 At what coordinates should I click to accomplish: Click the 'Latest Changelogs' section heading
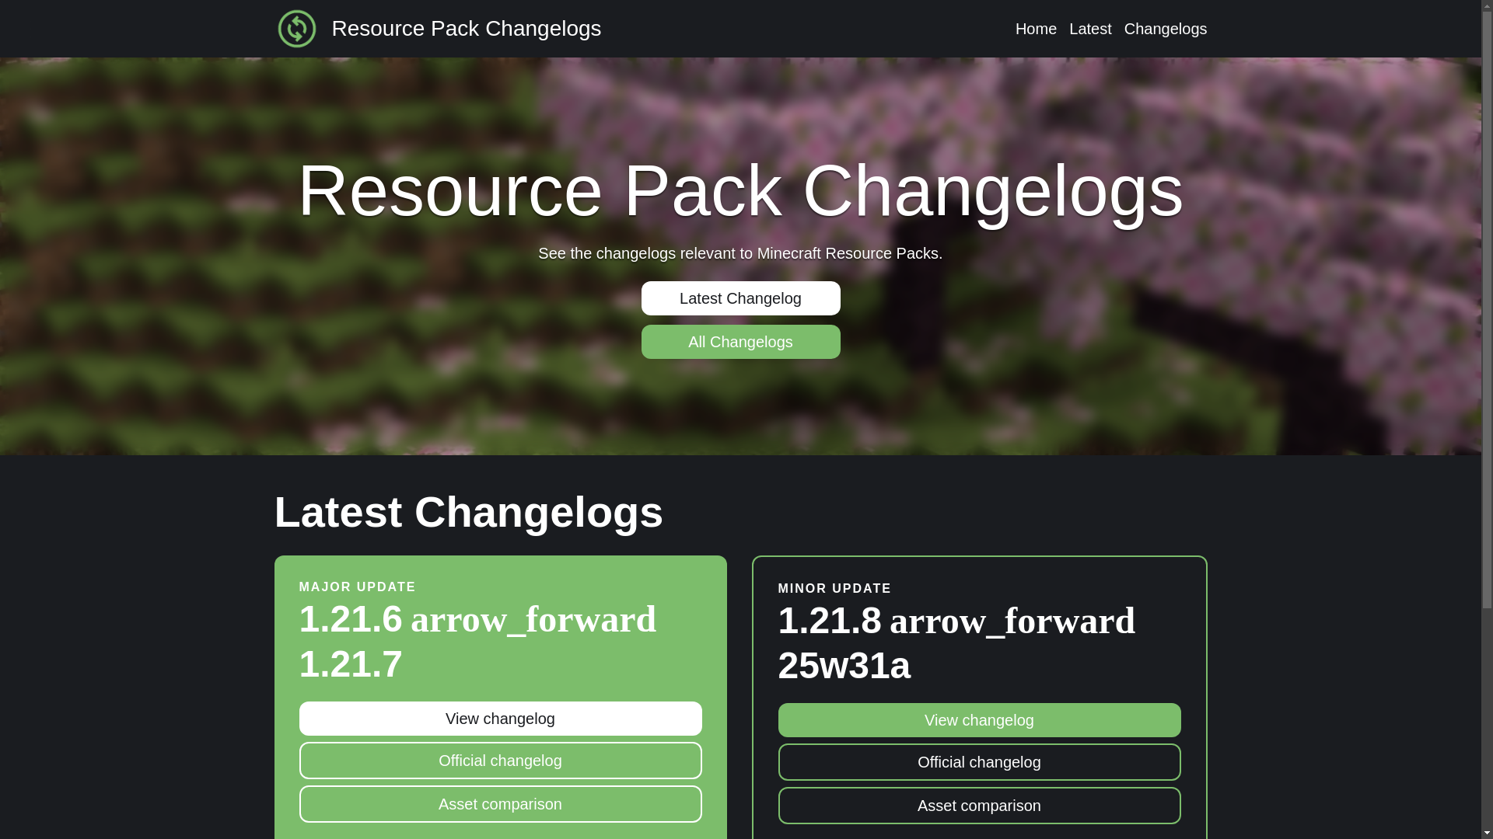click(x=468, y=512)
